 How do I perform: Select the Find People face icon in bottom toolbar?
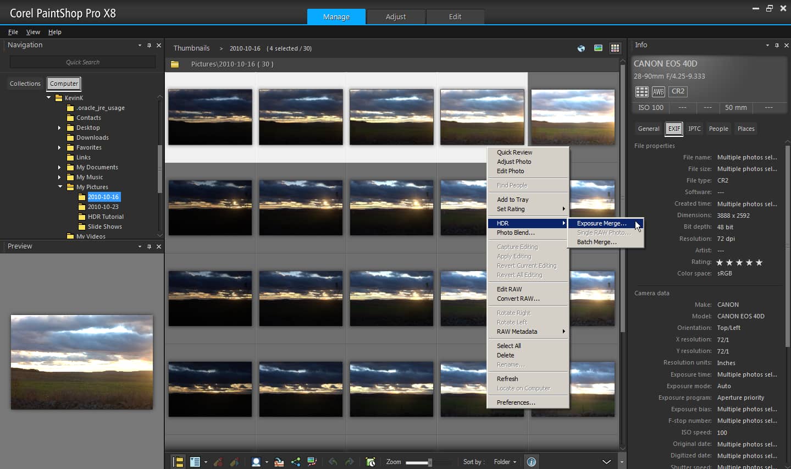256,462
